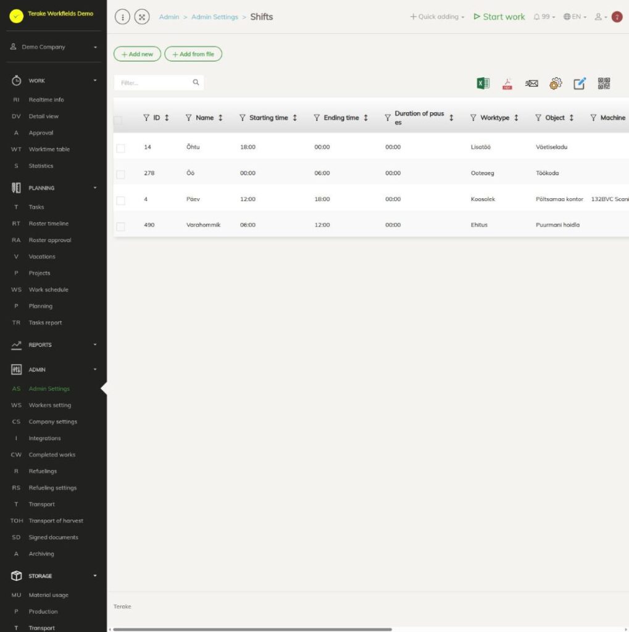The height and width of the screenshot is (632, 629).
Task: Click the send by email envelope icon
Action: coord(531,83)
